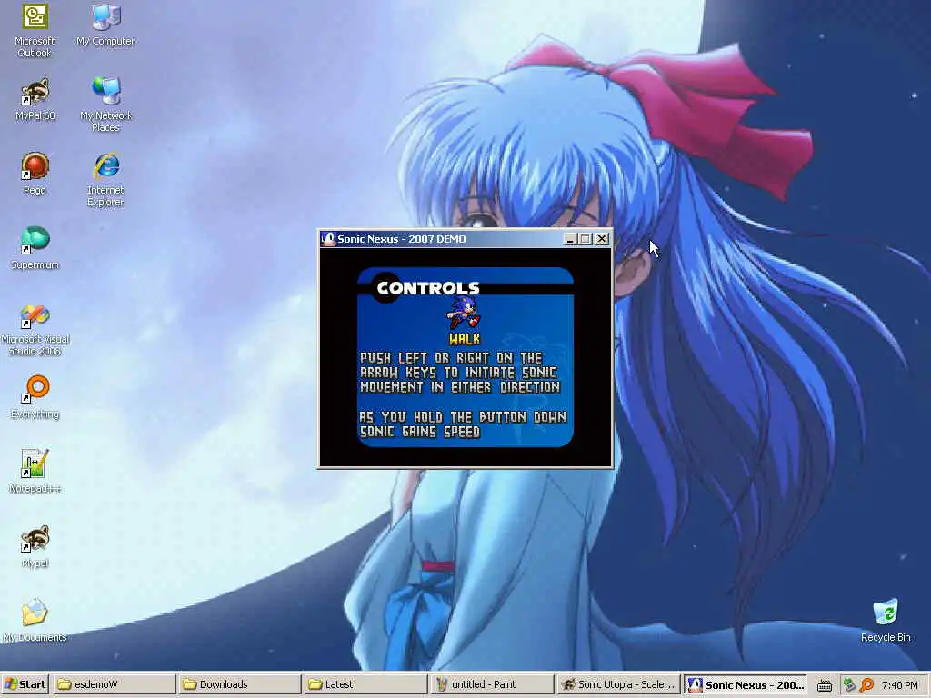This screenshot has width=931, height=698.
Task: Switch to the Downloads taskbar window
Action: click(x=239, y=684)
